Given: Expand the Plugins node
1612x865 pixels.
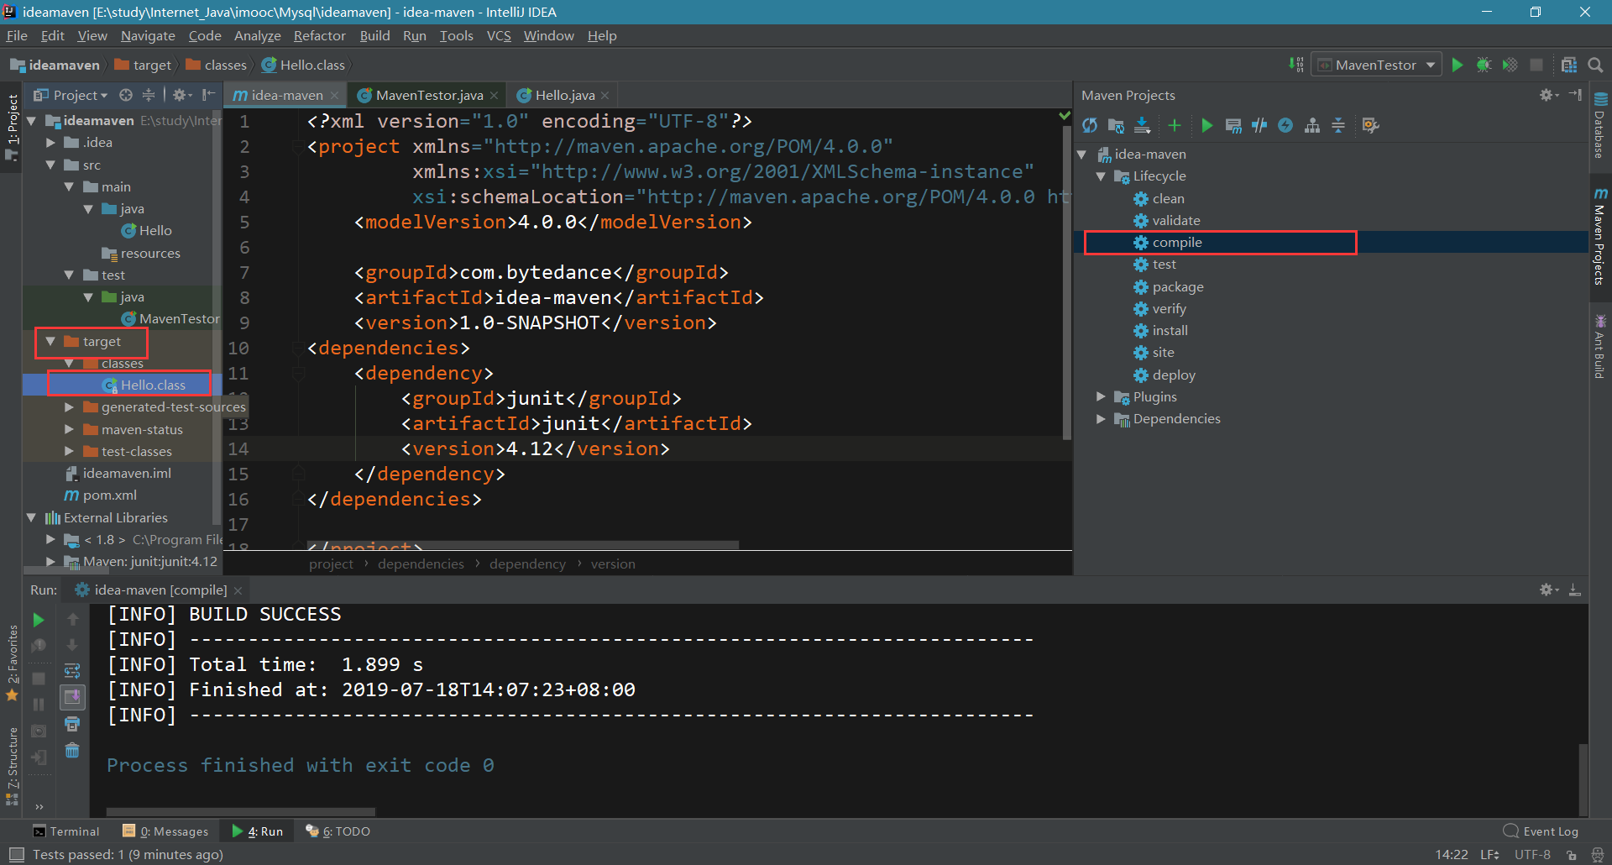Looking at the screenshot, I should pos(1101,396).
